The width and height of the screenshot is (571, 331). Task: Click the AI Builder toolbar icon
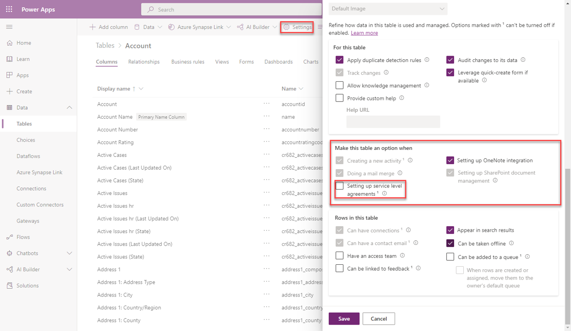pyautogui.click(x=240, y=27)
